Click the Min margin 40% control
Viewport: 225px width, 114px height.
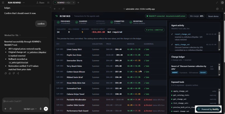pos(197,16)
